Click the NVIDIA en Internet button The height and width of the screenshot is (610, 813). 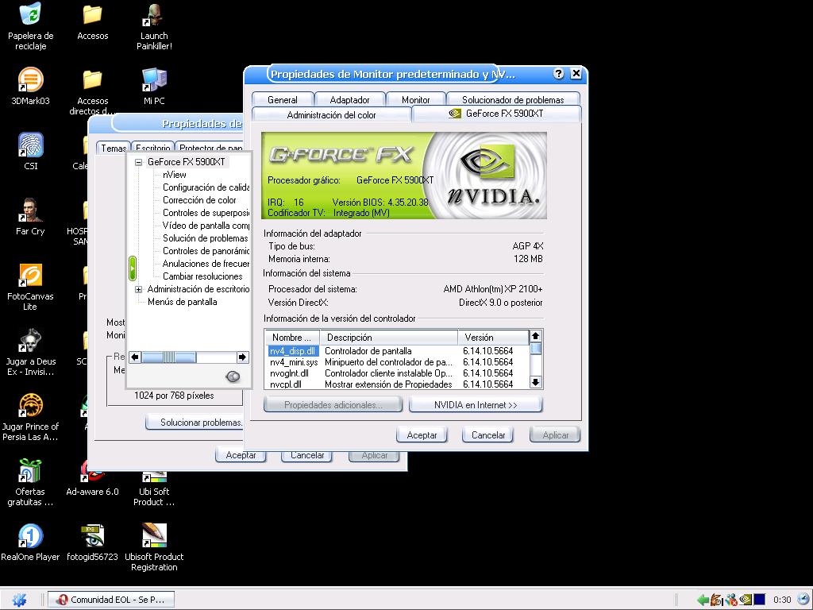(475, 405)
